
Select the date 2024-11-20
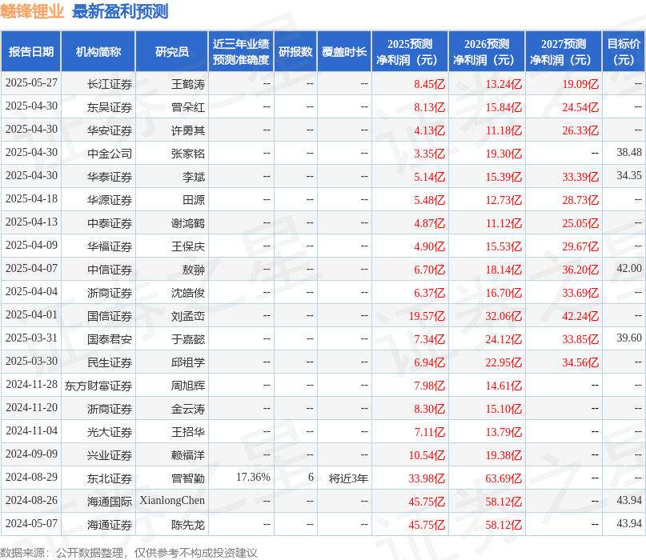coord(31,408)
